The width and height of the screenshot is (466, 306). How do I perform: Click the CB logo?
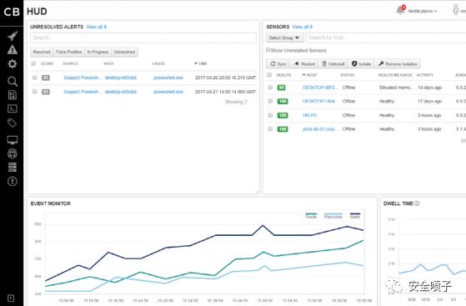tap(12, 12)
